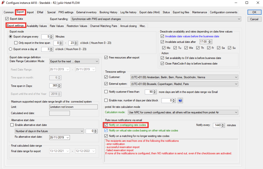Untick 'Free resources after export' checkbox
Viewport: 263px width, 169px height.
(106, 58)
